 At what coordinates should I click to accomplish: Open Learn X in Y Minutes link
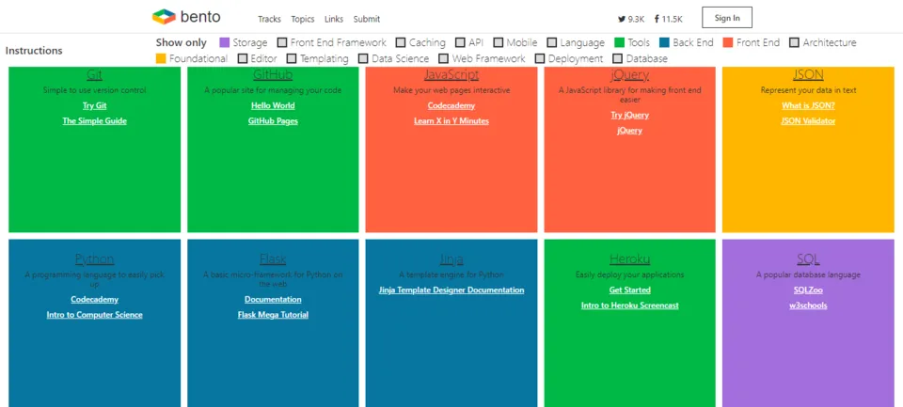[x=451, y=121]
